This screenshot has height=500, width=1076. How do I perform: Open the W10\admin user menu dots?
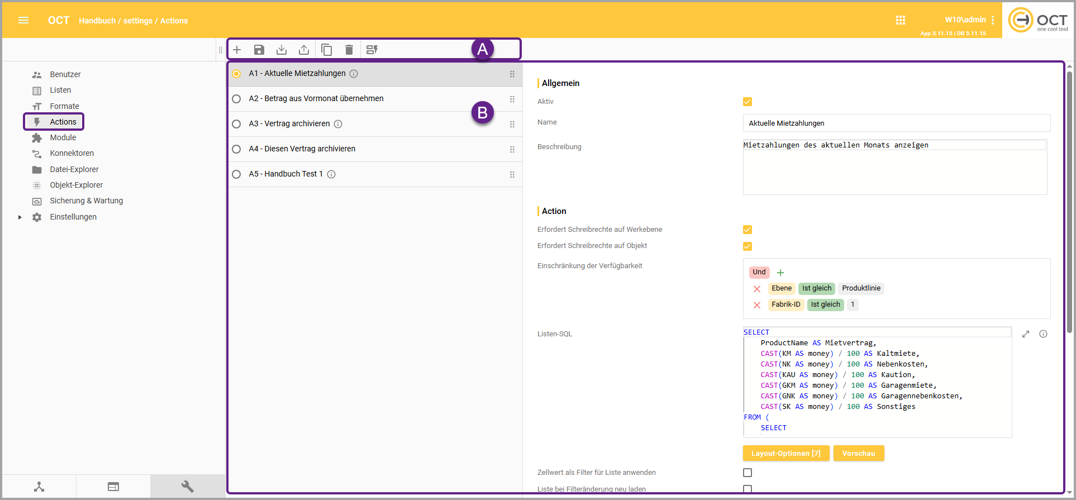993,20
